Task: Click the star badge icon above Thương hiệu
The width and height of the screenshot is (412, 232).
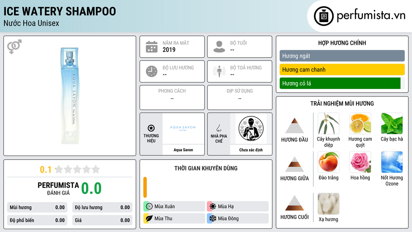Action: point(151,128)
